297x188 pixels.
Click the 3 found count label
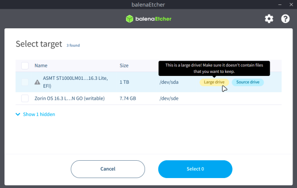(73, 45)
